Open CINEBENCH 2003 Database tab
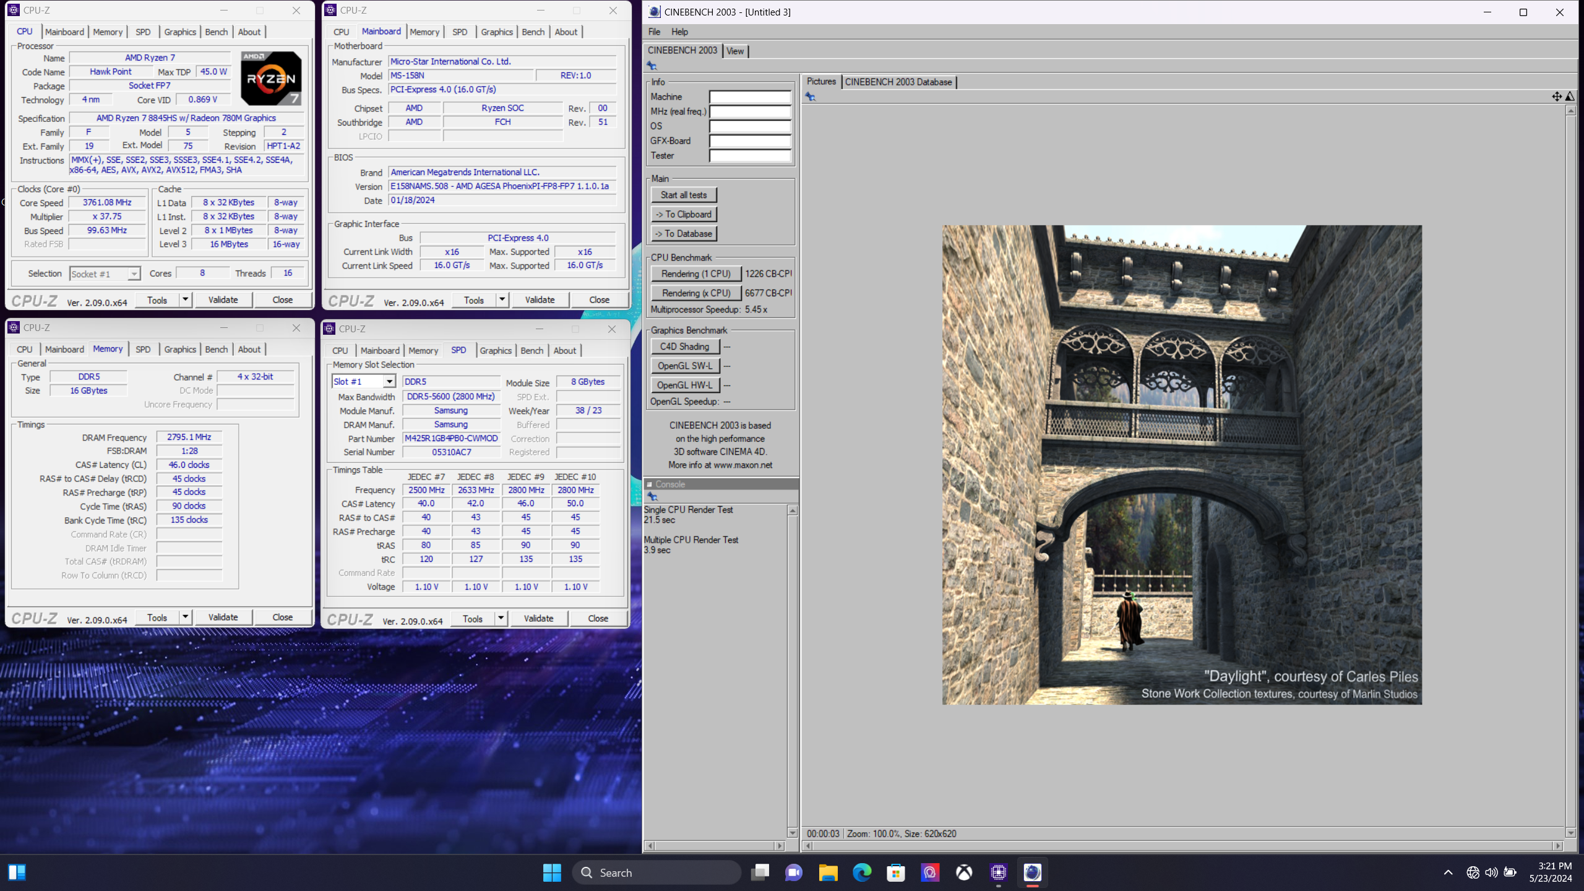 (898, 82)
